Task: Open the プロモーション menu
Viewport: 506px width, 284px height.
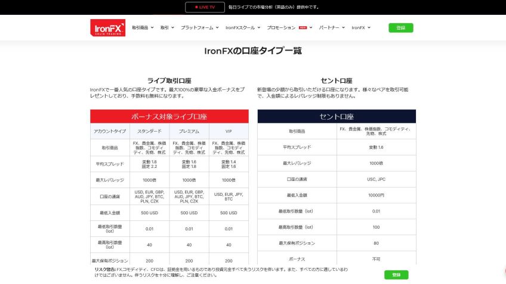Action: pos(281,27)
